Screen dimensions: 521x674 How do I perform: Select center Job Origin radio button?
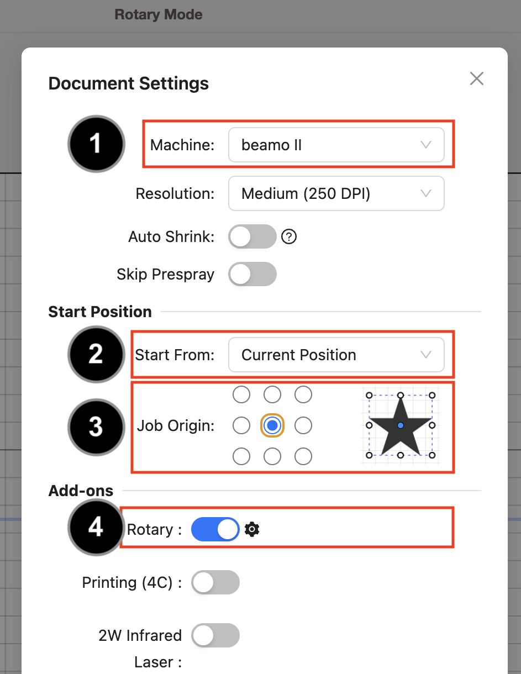[x=272, y=425]
